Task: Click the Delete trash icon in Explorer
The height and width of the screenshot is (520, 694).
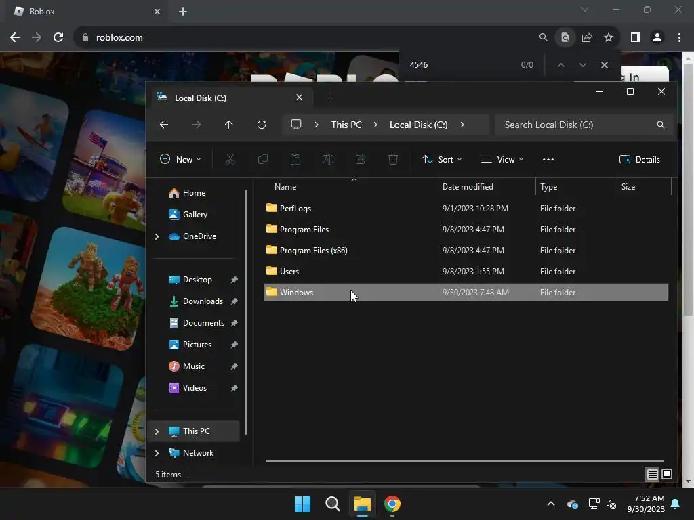Action: (x=393, y=160)
